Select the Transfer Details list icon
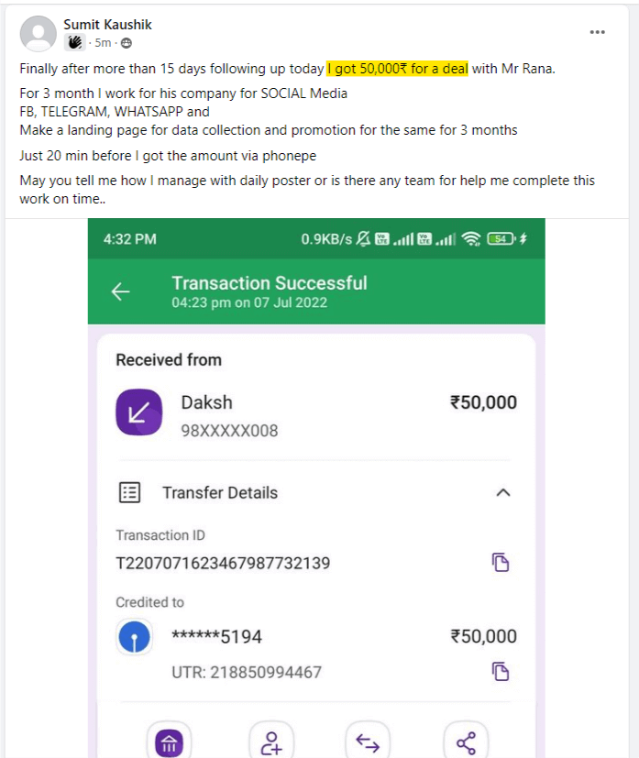 point(128,492)
